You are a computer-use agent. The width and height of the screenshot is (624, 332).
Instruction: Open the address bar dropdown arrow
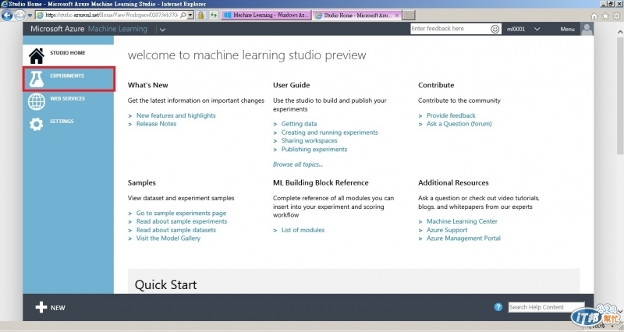(x=190, y=15)
